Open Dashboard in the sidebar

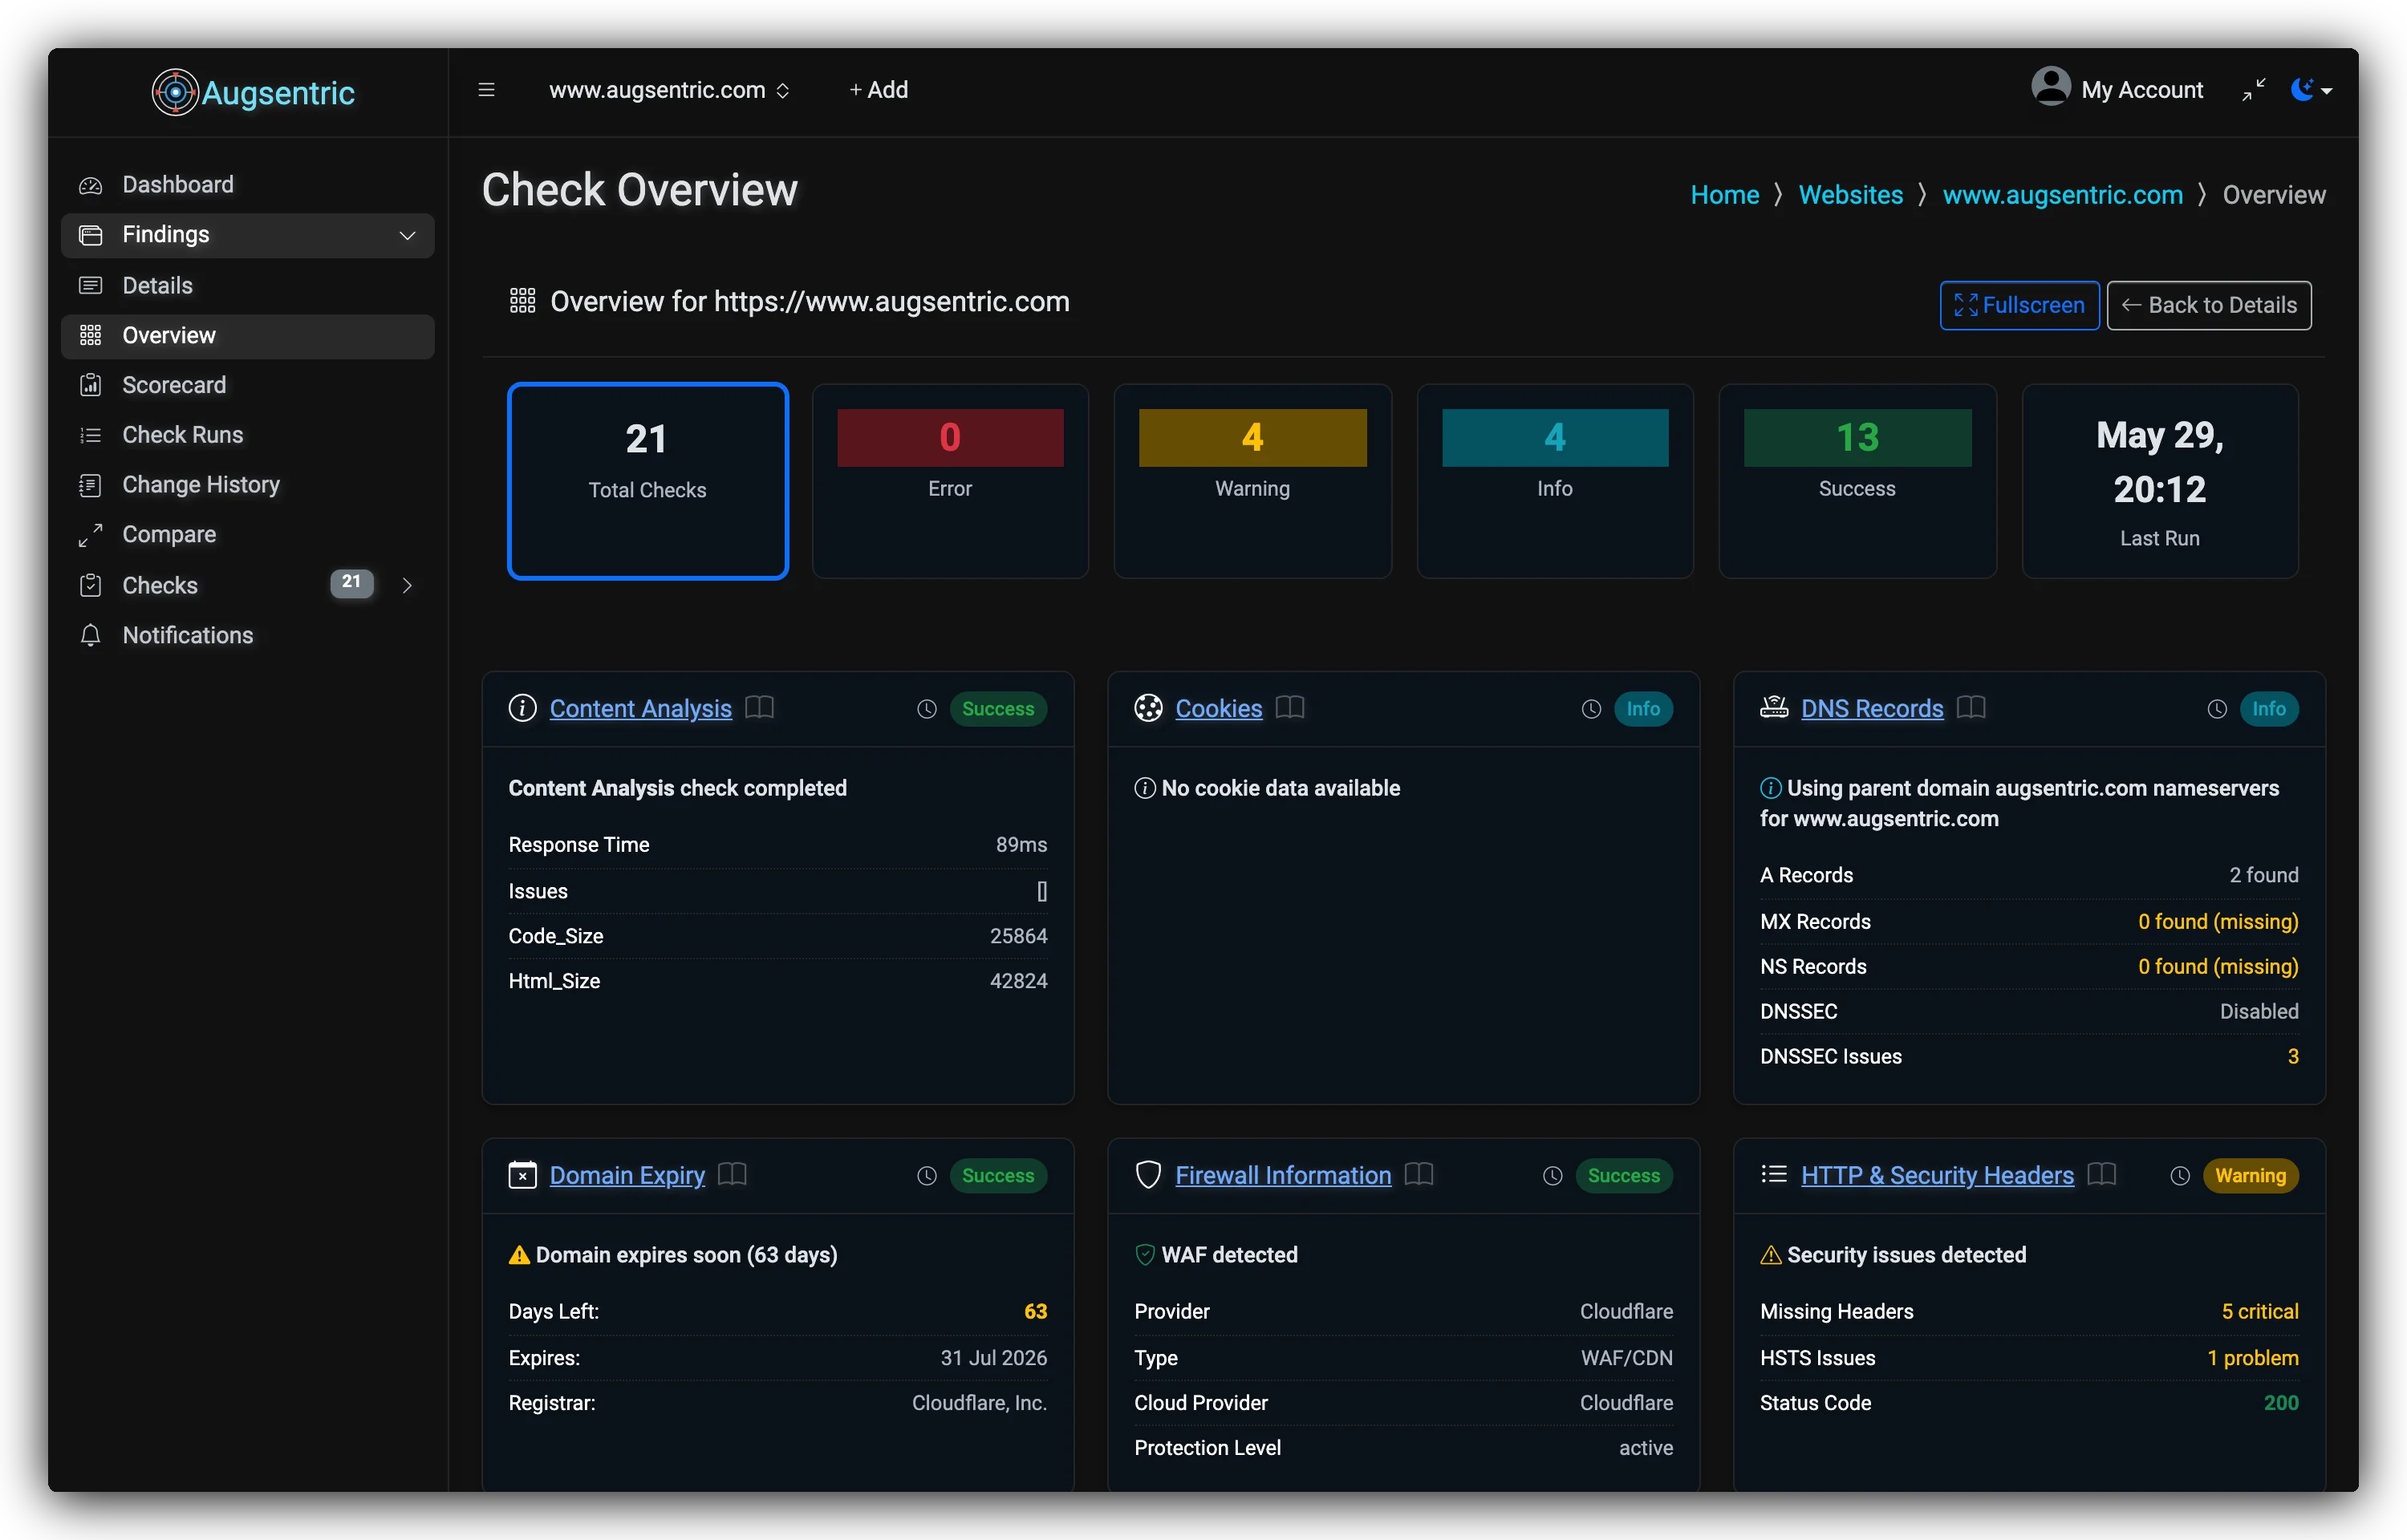(247, 185)
